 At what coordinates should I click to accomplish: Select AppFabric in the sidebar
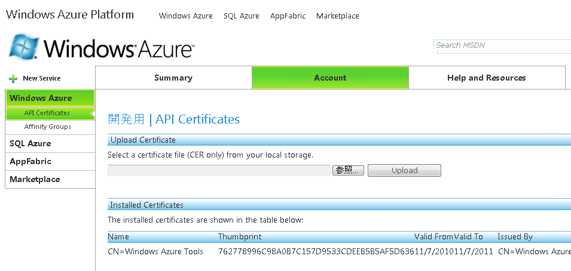(50, 162)
